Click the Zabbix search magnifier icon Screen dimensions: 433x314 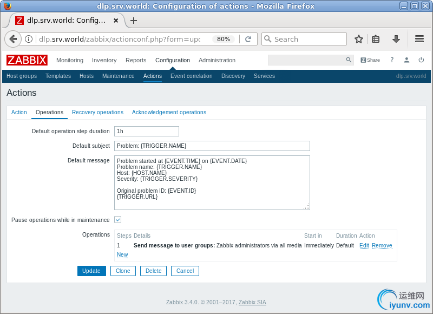349,60
